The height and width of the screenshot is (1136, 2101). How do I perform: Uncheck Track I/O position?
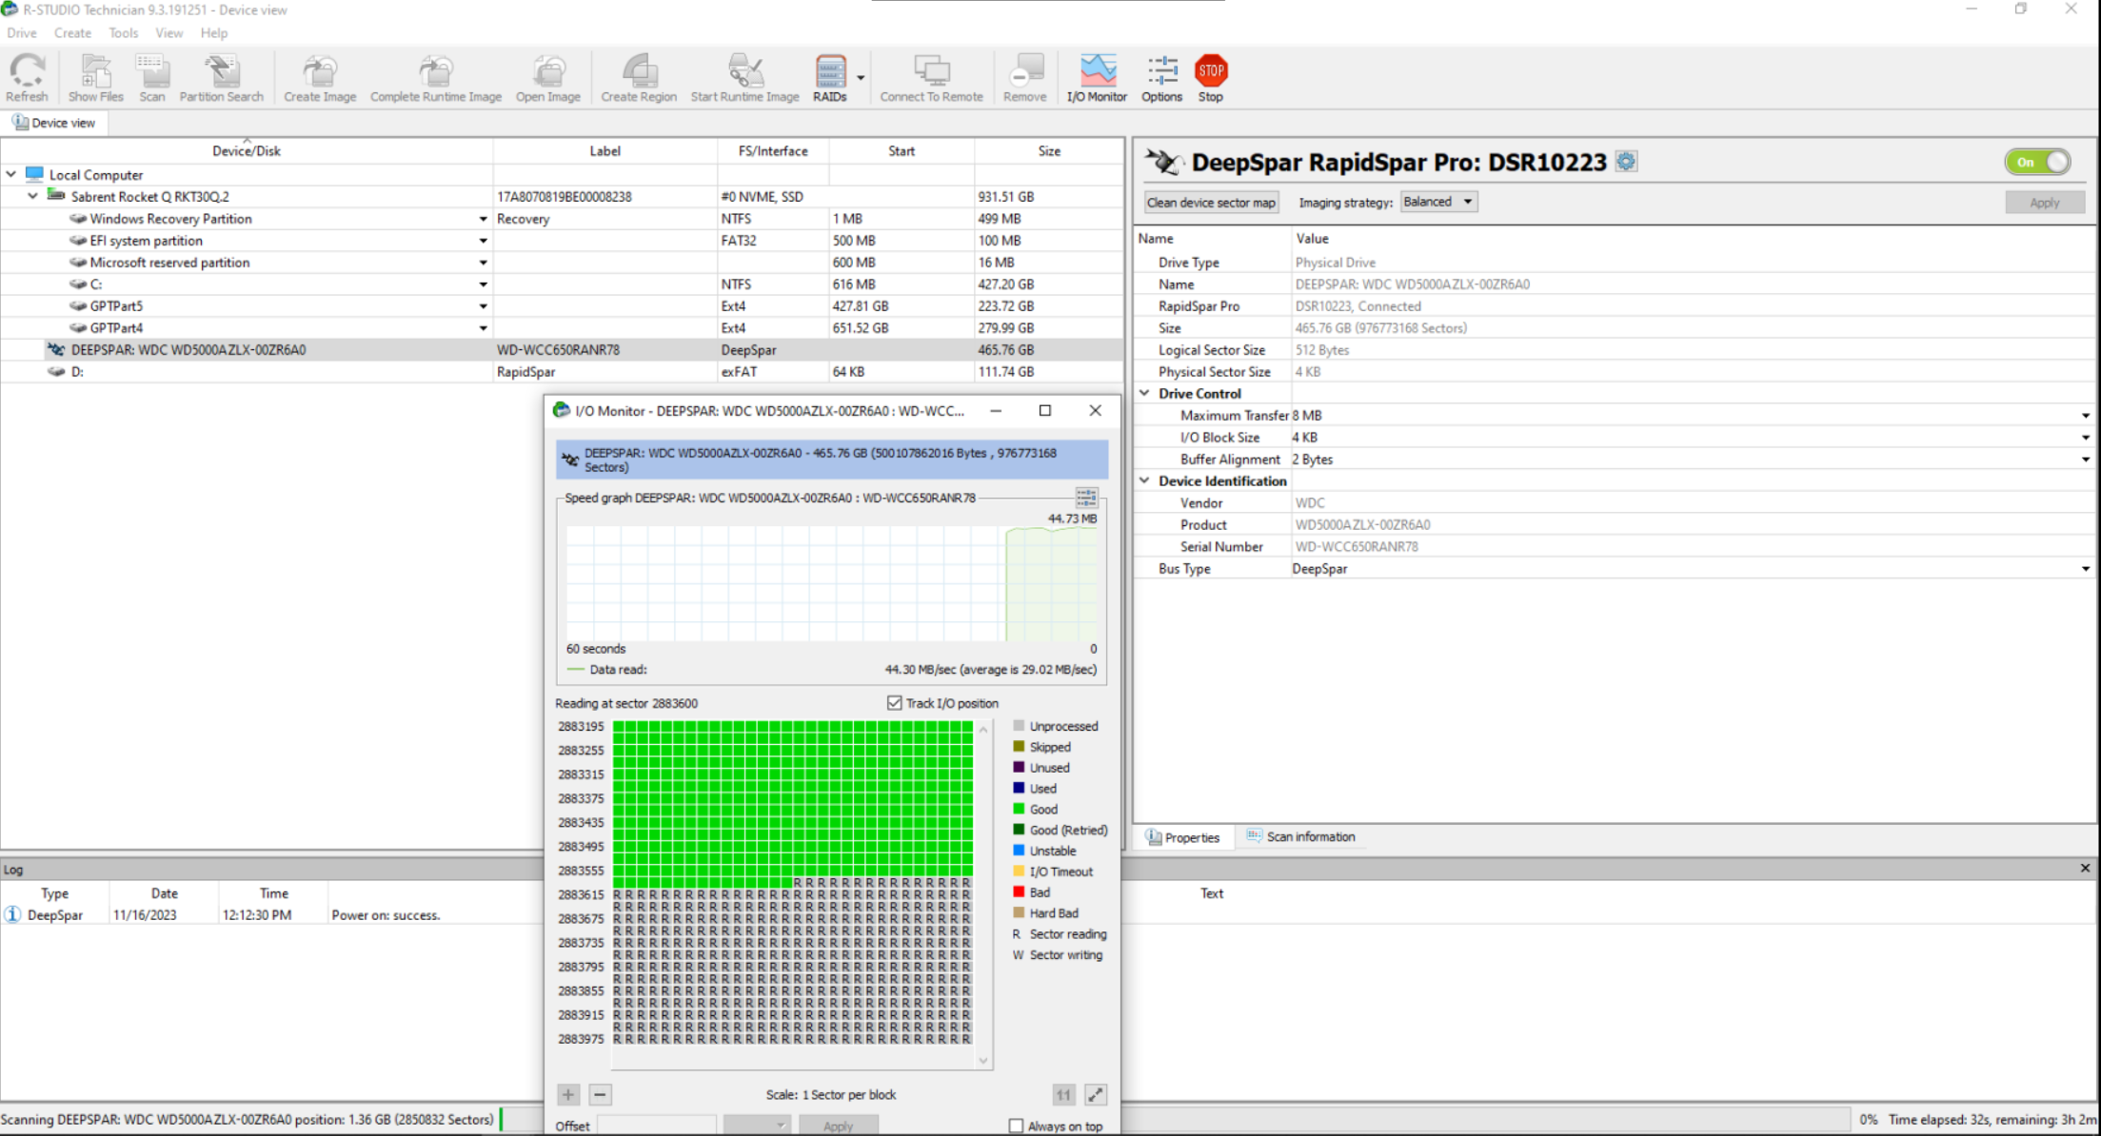pyautogui.click(x=894, y=703)
